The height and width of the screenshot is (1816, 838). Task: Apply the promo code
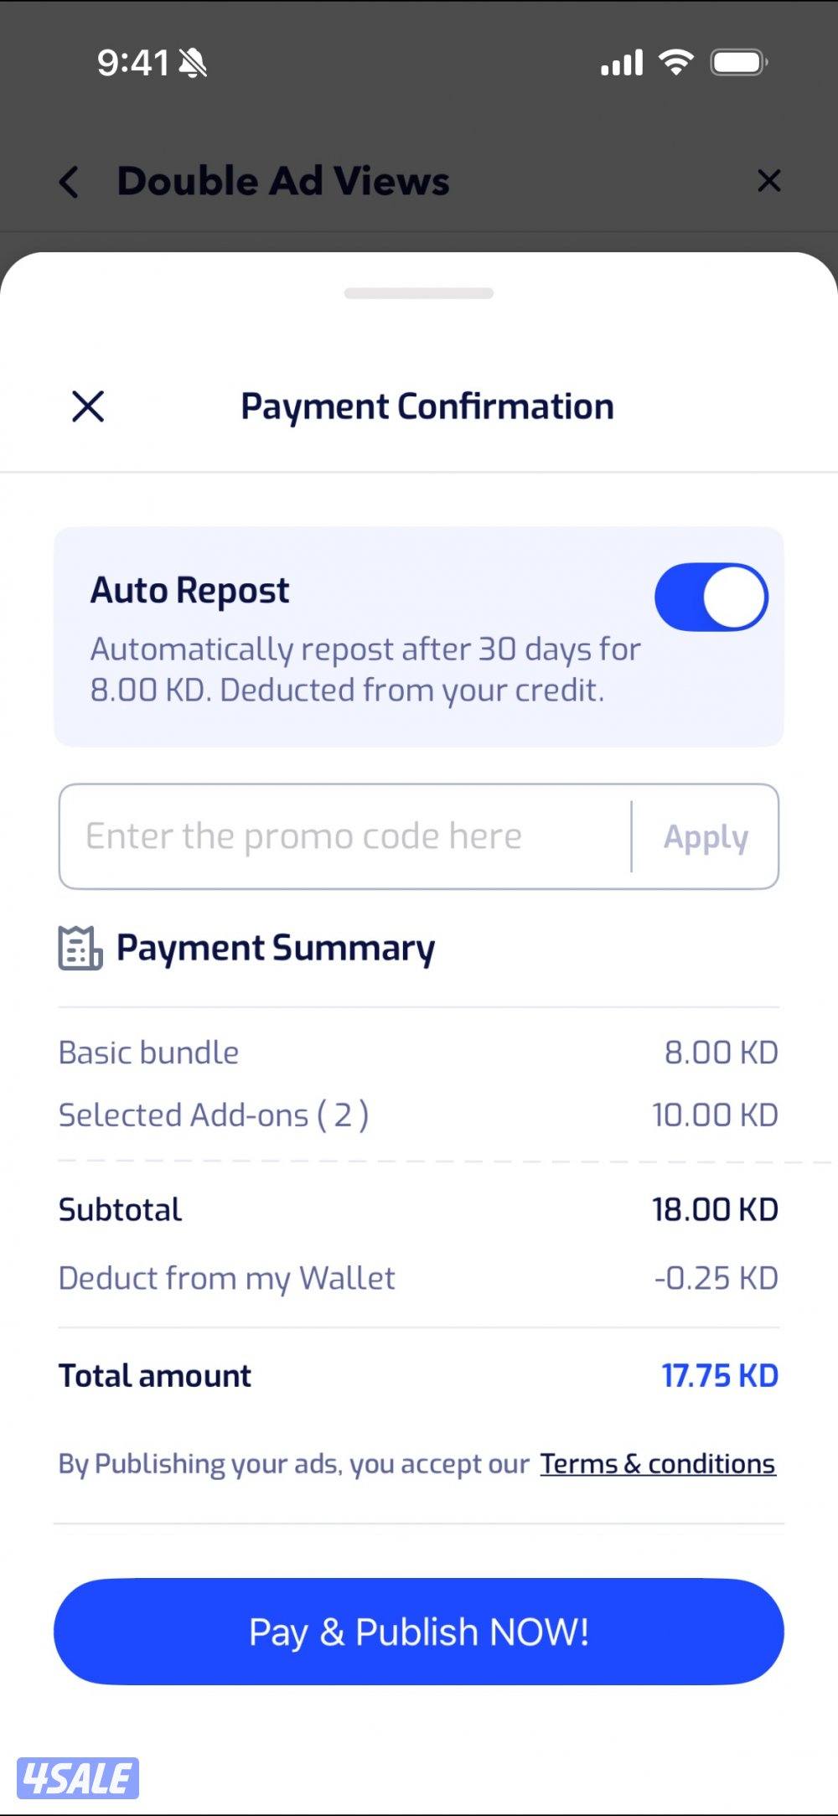pos(706,836)
